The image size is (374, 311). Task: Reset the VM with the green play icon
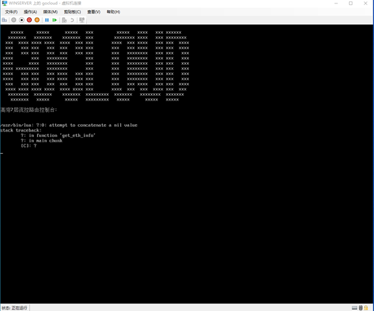tap(55, 20)
